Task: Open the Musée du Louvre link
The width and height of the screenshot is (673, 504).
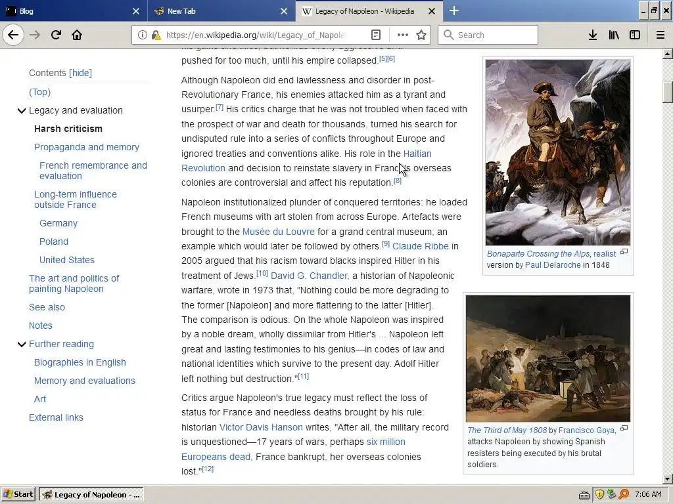Action: pos(279,232)
